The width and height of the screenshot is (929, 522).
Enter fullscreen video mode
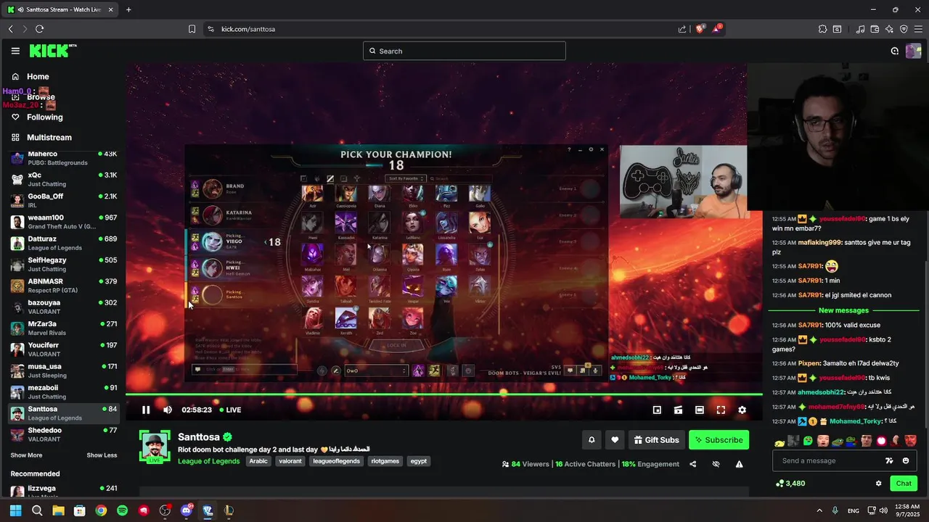click(721, 410)
